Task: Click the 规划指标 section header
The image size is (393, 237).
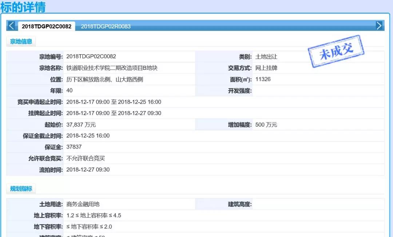Action: pyautogui.click(x=21, y=189)
